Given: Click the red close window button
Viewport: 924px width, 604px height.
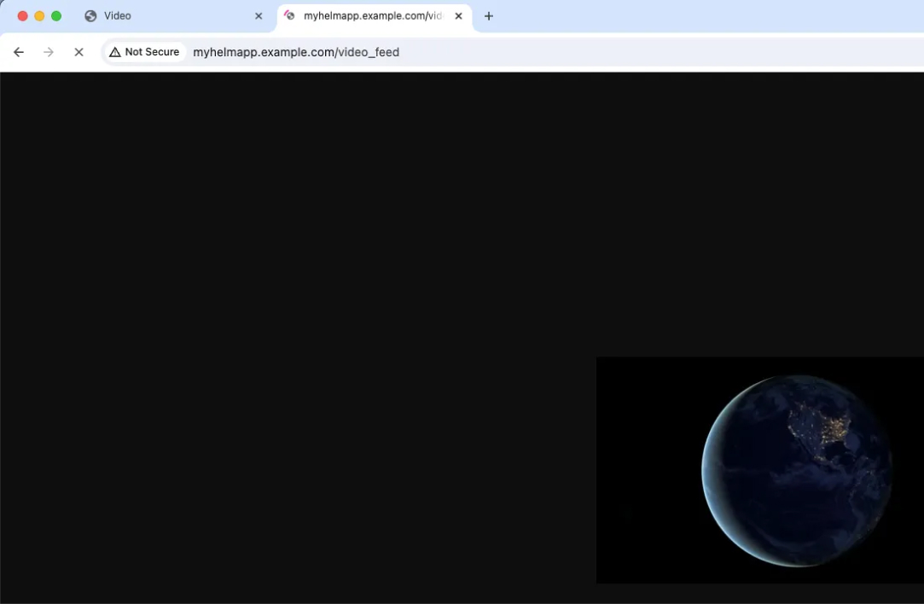Looking at the screenshot, I should [23, 16].
